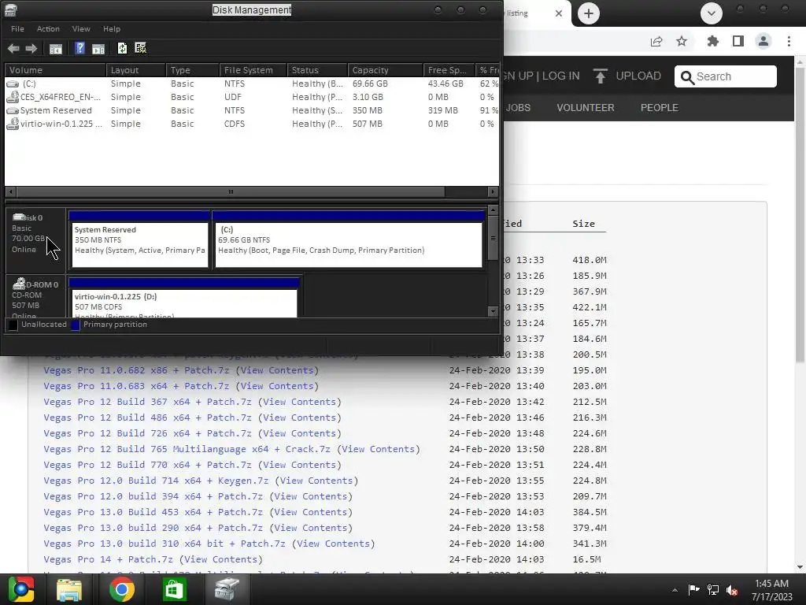Select the virtio-win-0.1.225 volume disc icon

pyautogui.click(x=13, y=124)
